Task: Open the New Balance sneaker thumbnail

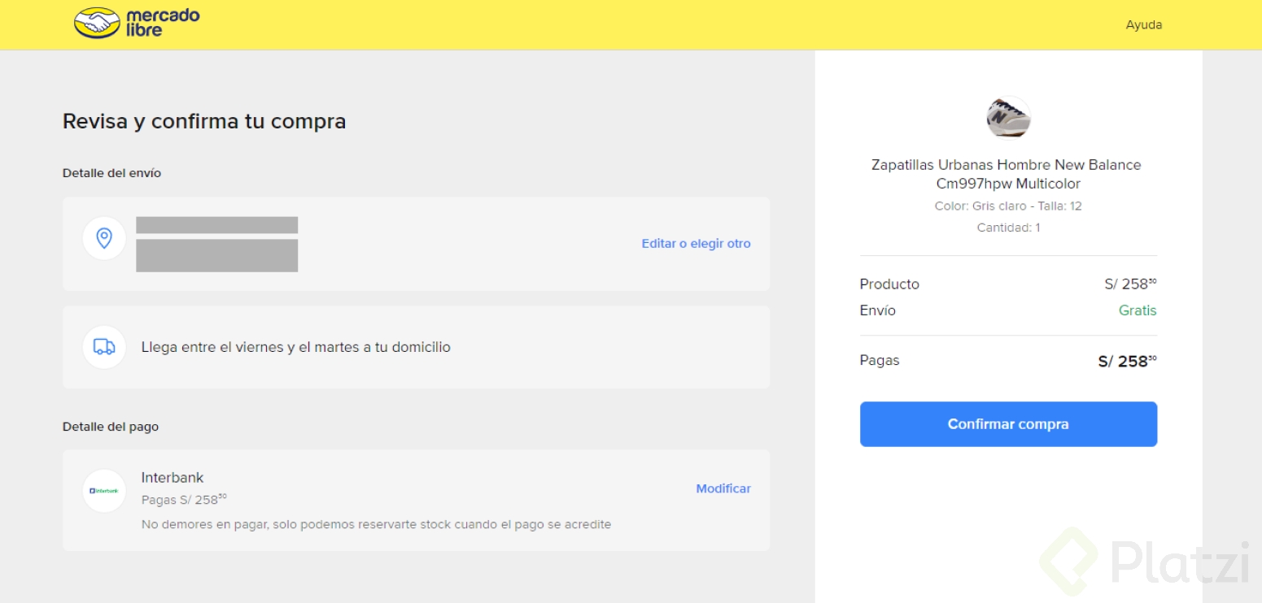Action: 1008,118
